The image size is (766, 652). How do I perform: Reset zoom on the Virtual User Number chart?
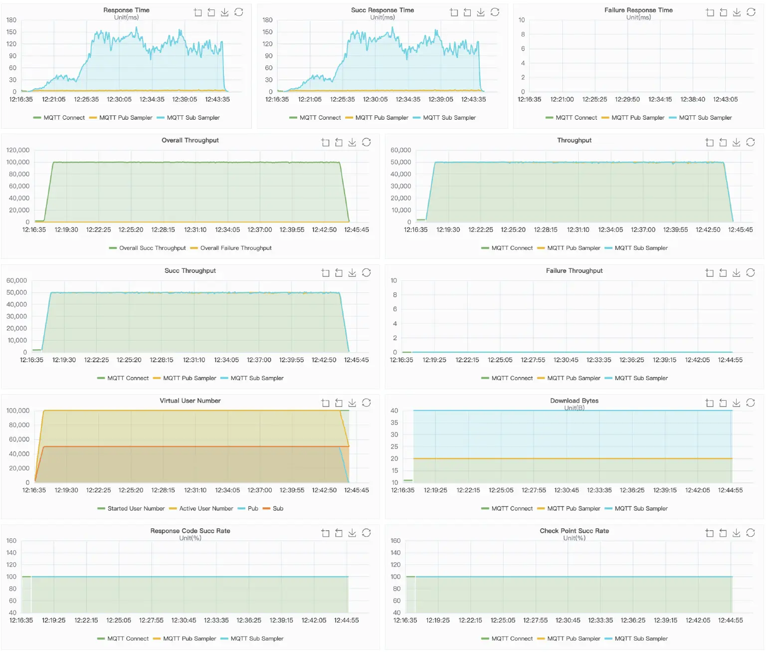tap(339, 403)
